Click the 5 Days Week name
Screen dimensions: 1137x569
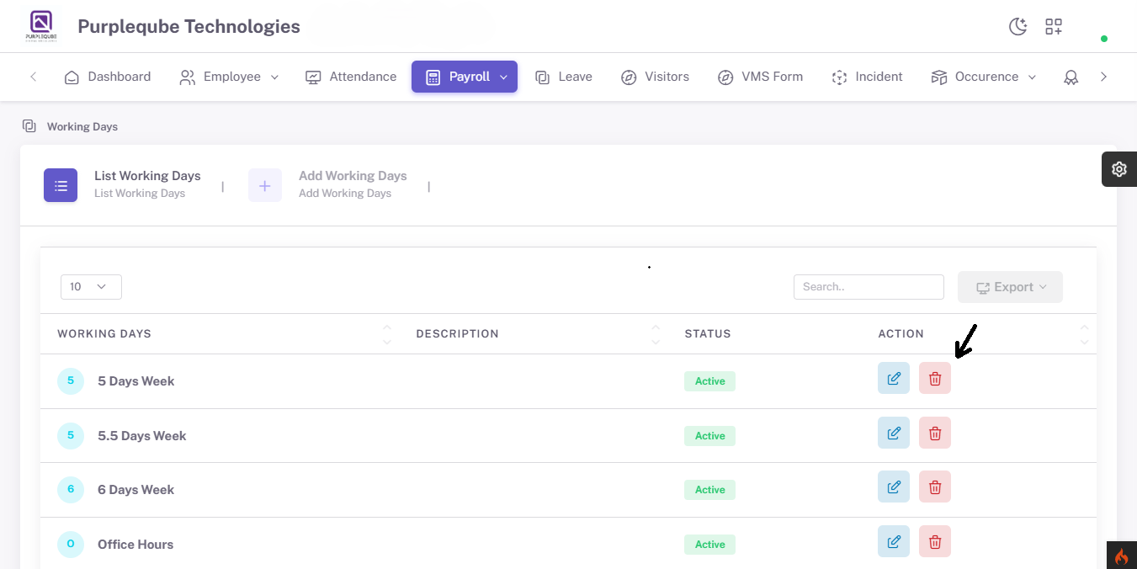click(x=135, y=381)
